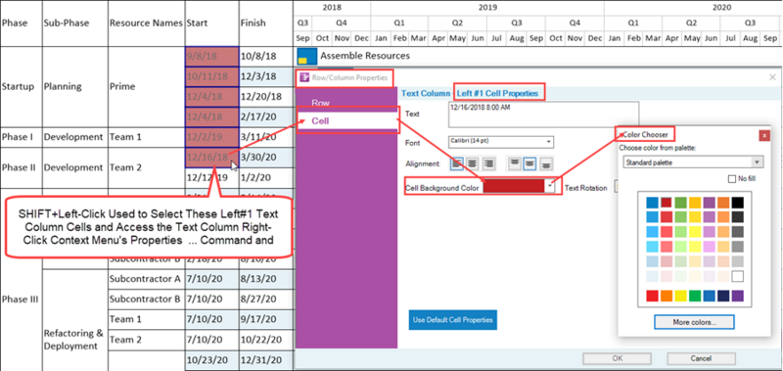Choose the purple swatch in the bottom row
Viewport: 783px width, 371px height.
(x=738, y=296)
